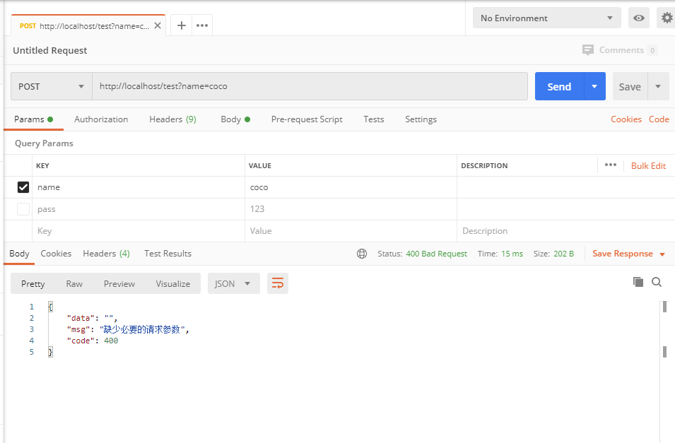Screen dimensions: 675x443
Task: Open the request Headers (9) tab
Action: [172, 119]
